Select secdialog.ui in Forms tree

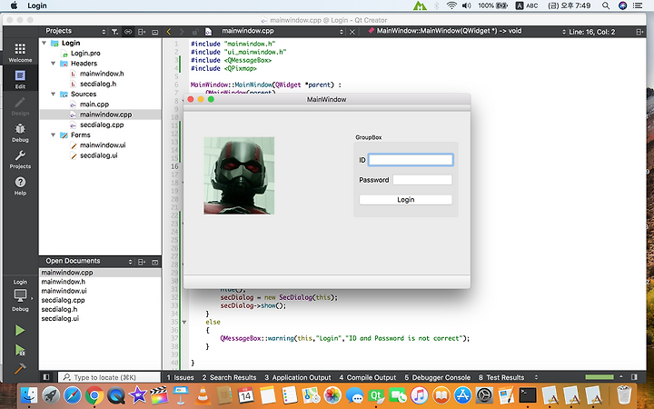(98, 155)
